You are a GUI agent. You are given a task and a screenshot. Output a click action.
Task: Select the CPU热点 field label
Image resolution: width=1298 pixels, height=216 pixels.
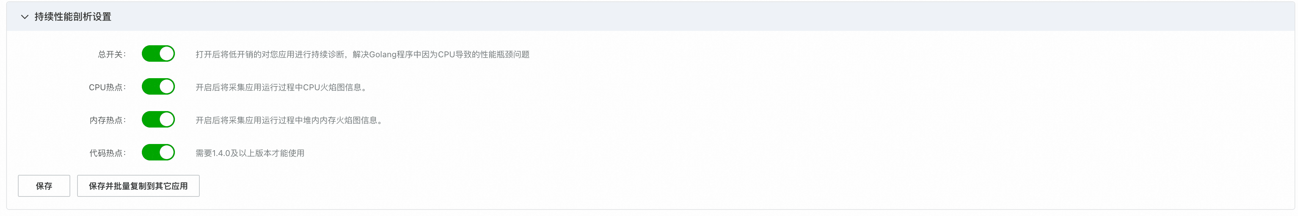point(107,87)
